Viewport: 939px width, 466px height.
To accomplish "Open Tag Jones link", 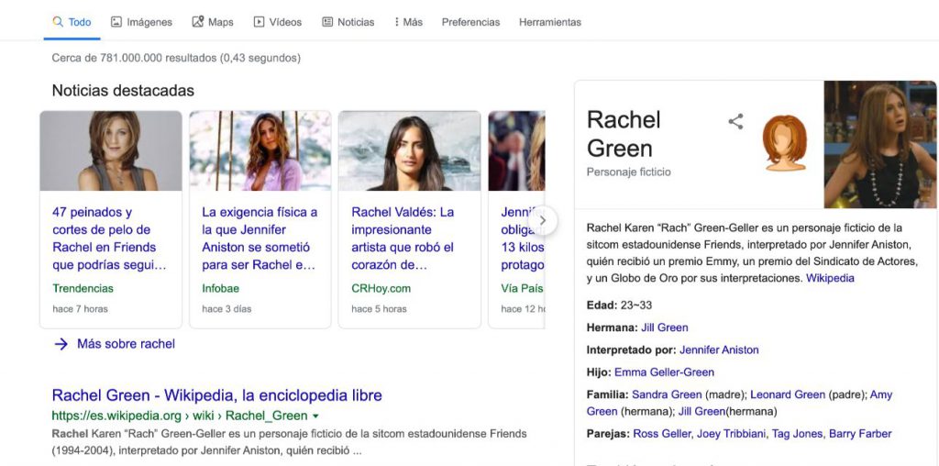I will coord(797,434).
